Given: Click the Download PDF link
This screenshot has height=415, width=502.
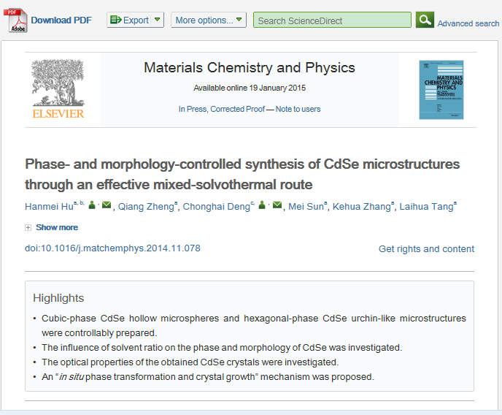Looking at the screenshot, I should [61, 20].
